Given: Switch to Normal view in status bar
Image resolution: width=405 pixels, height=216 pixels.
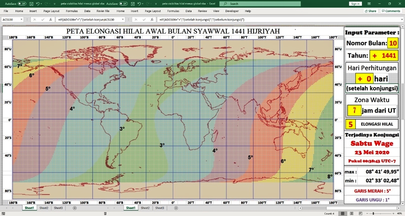Looking at the screenshot, I should [343, 213].
